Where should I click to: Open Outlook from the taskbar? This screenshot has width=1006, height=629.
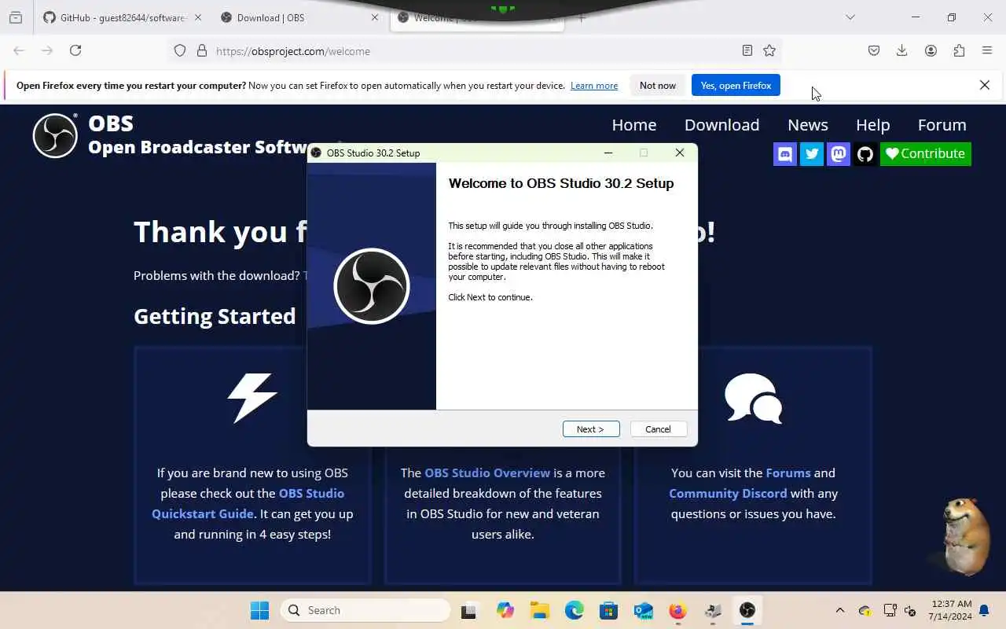click(x=643, y=610)
